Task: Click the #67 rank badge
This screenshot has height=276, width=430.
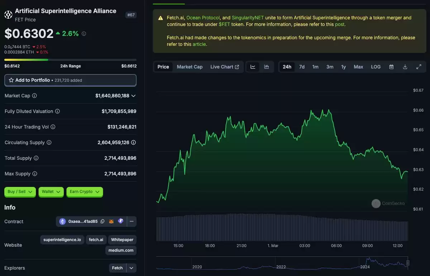Action: tap(131, 15)
